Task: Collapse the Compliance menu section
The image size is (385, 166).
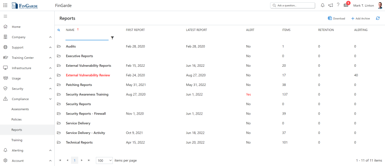Action: point(50,99)
